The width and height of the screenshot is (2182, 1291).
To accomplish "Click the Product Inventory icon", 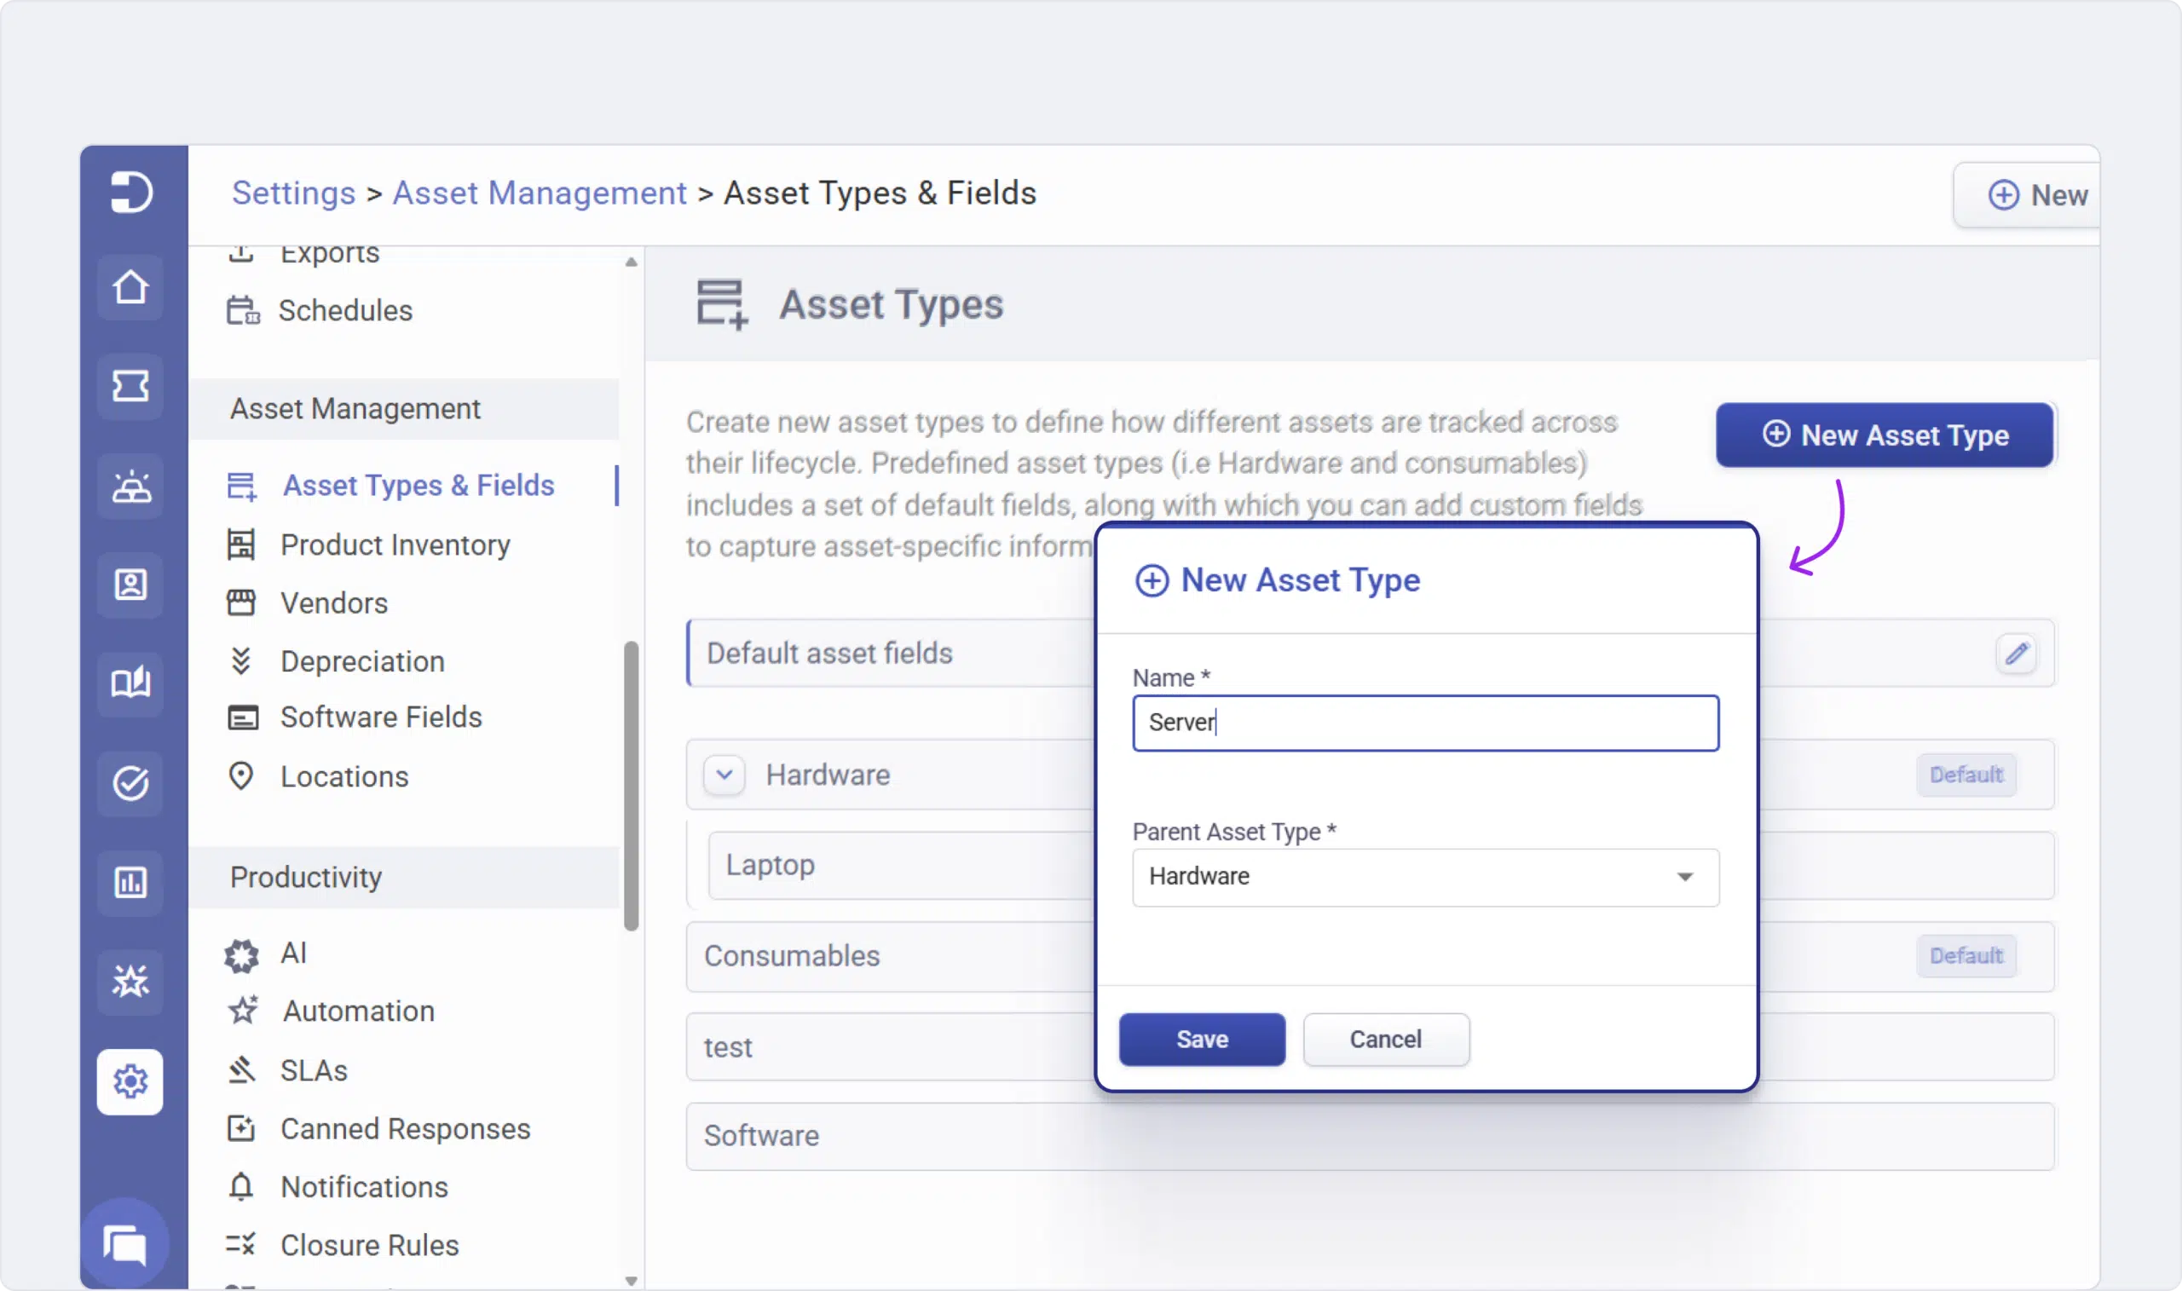I will (241, 545).
